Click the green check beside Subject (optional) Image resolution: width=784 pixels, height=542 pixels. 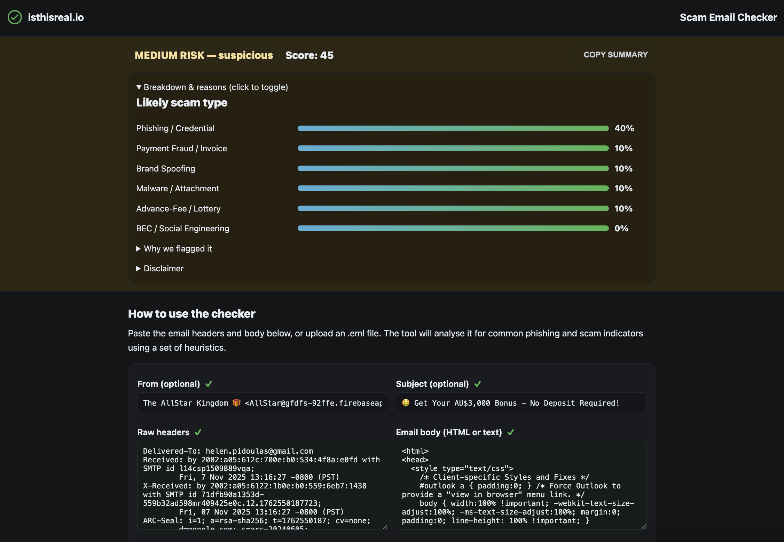pyautogui.click(x=478, y=384)
